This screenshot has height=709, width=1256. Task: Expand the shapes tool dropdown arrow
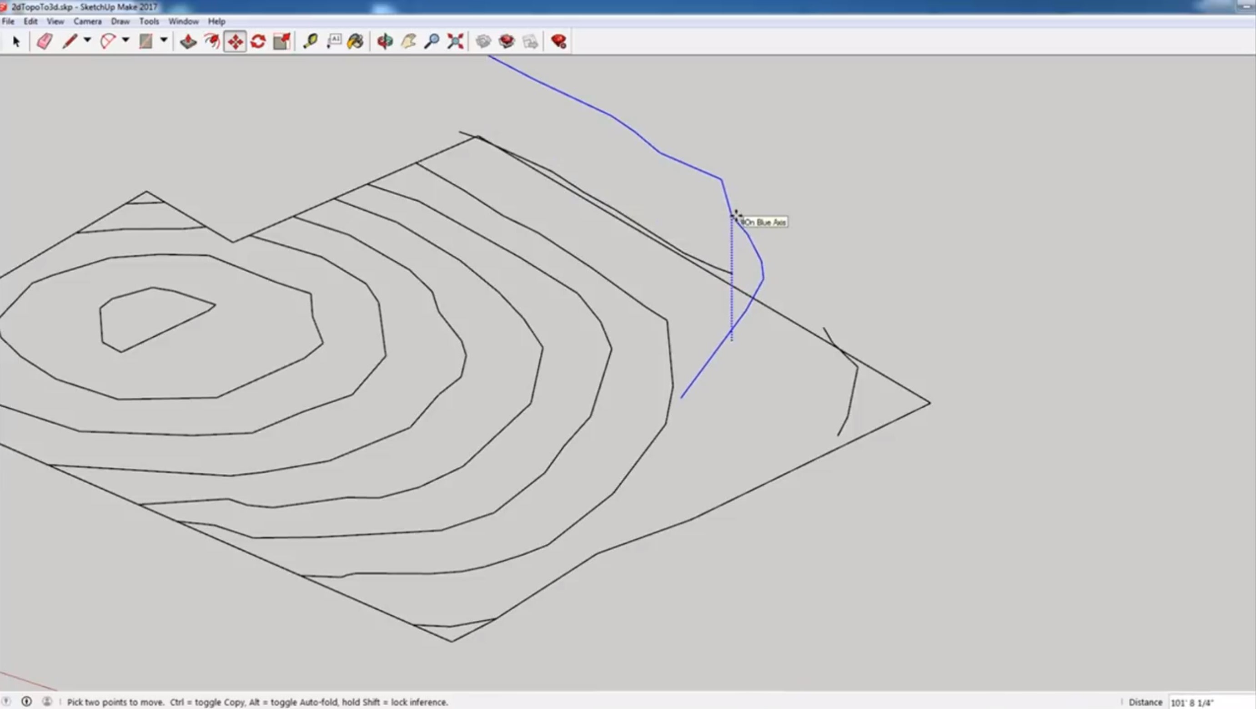pyautogui.click(x=164, y=41)
